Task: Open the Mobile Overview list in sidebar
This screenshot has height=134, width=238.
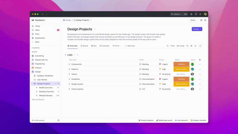Action: (x=46, y=88)
